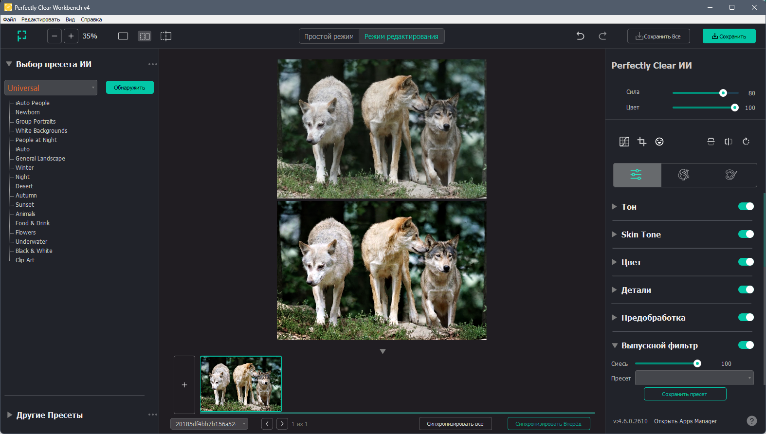The width and height of the screenshot is (766, 434).
Task: Click the histogram curves icon
Action: [624, 142]
